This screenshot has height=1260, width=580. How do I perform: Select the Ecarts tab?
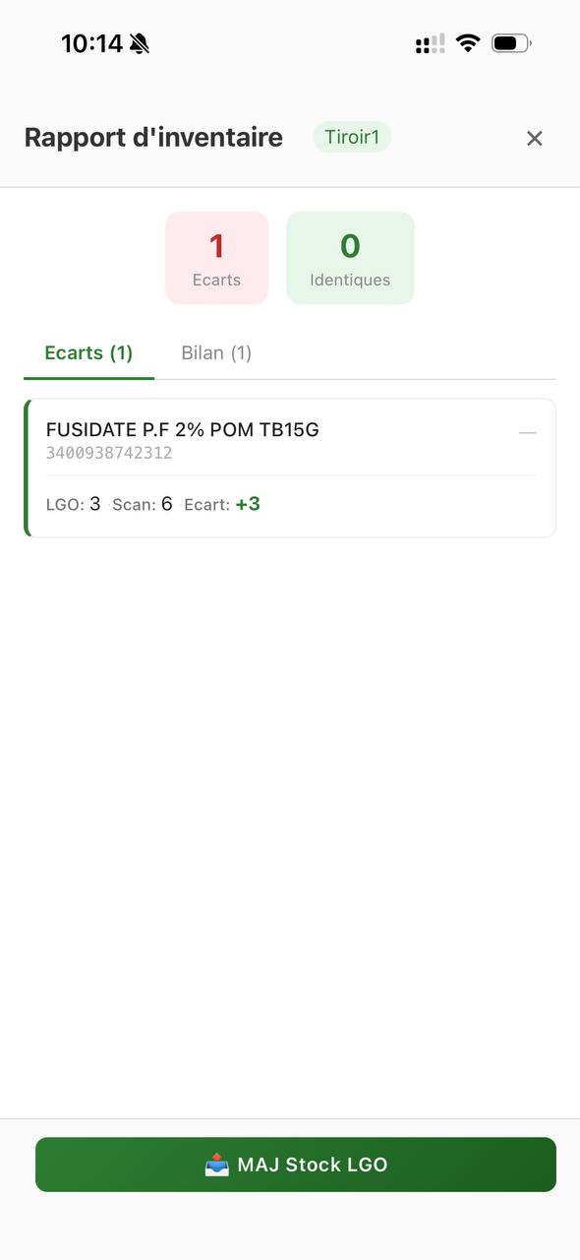coord(88,352)
